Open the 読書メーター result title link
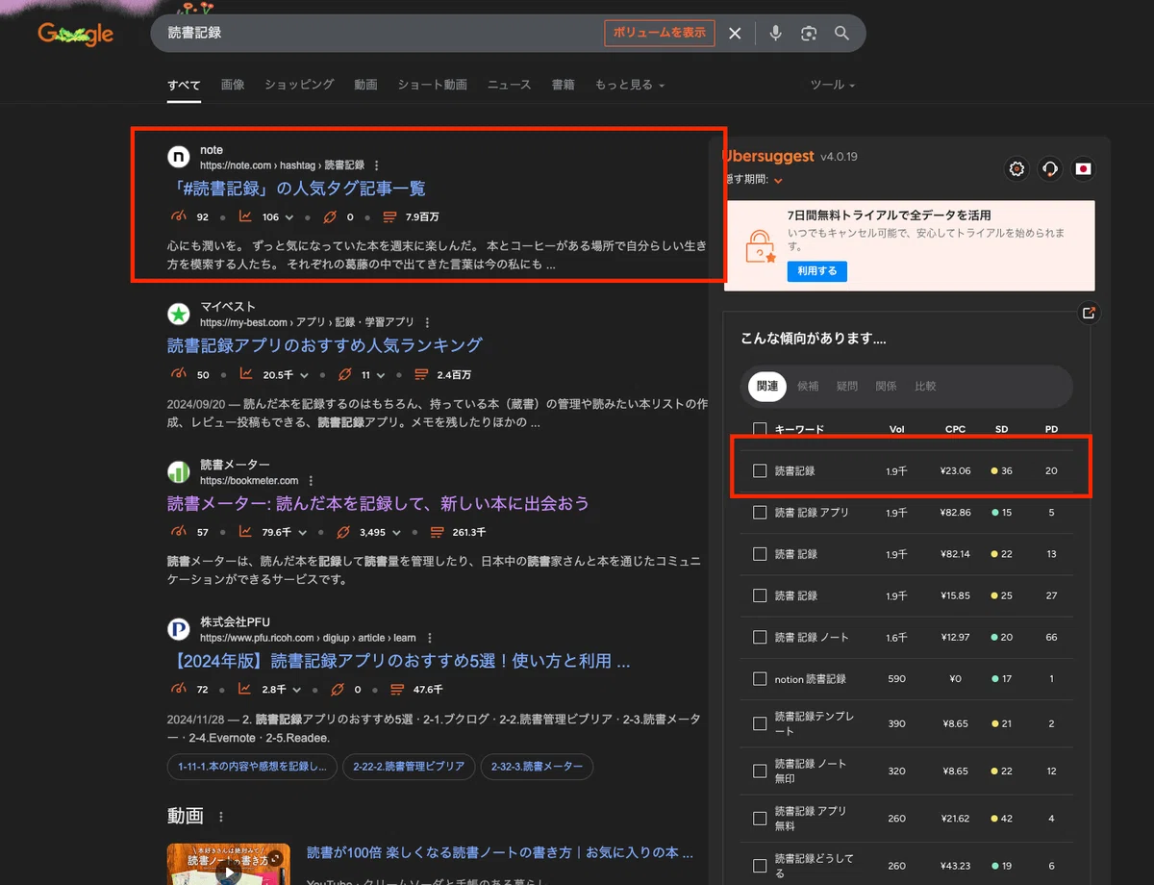The height and width of the screenshot is (885, 1154). [378, 503]
